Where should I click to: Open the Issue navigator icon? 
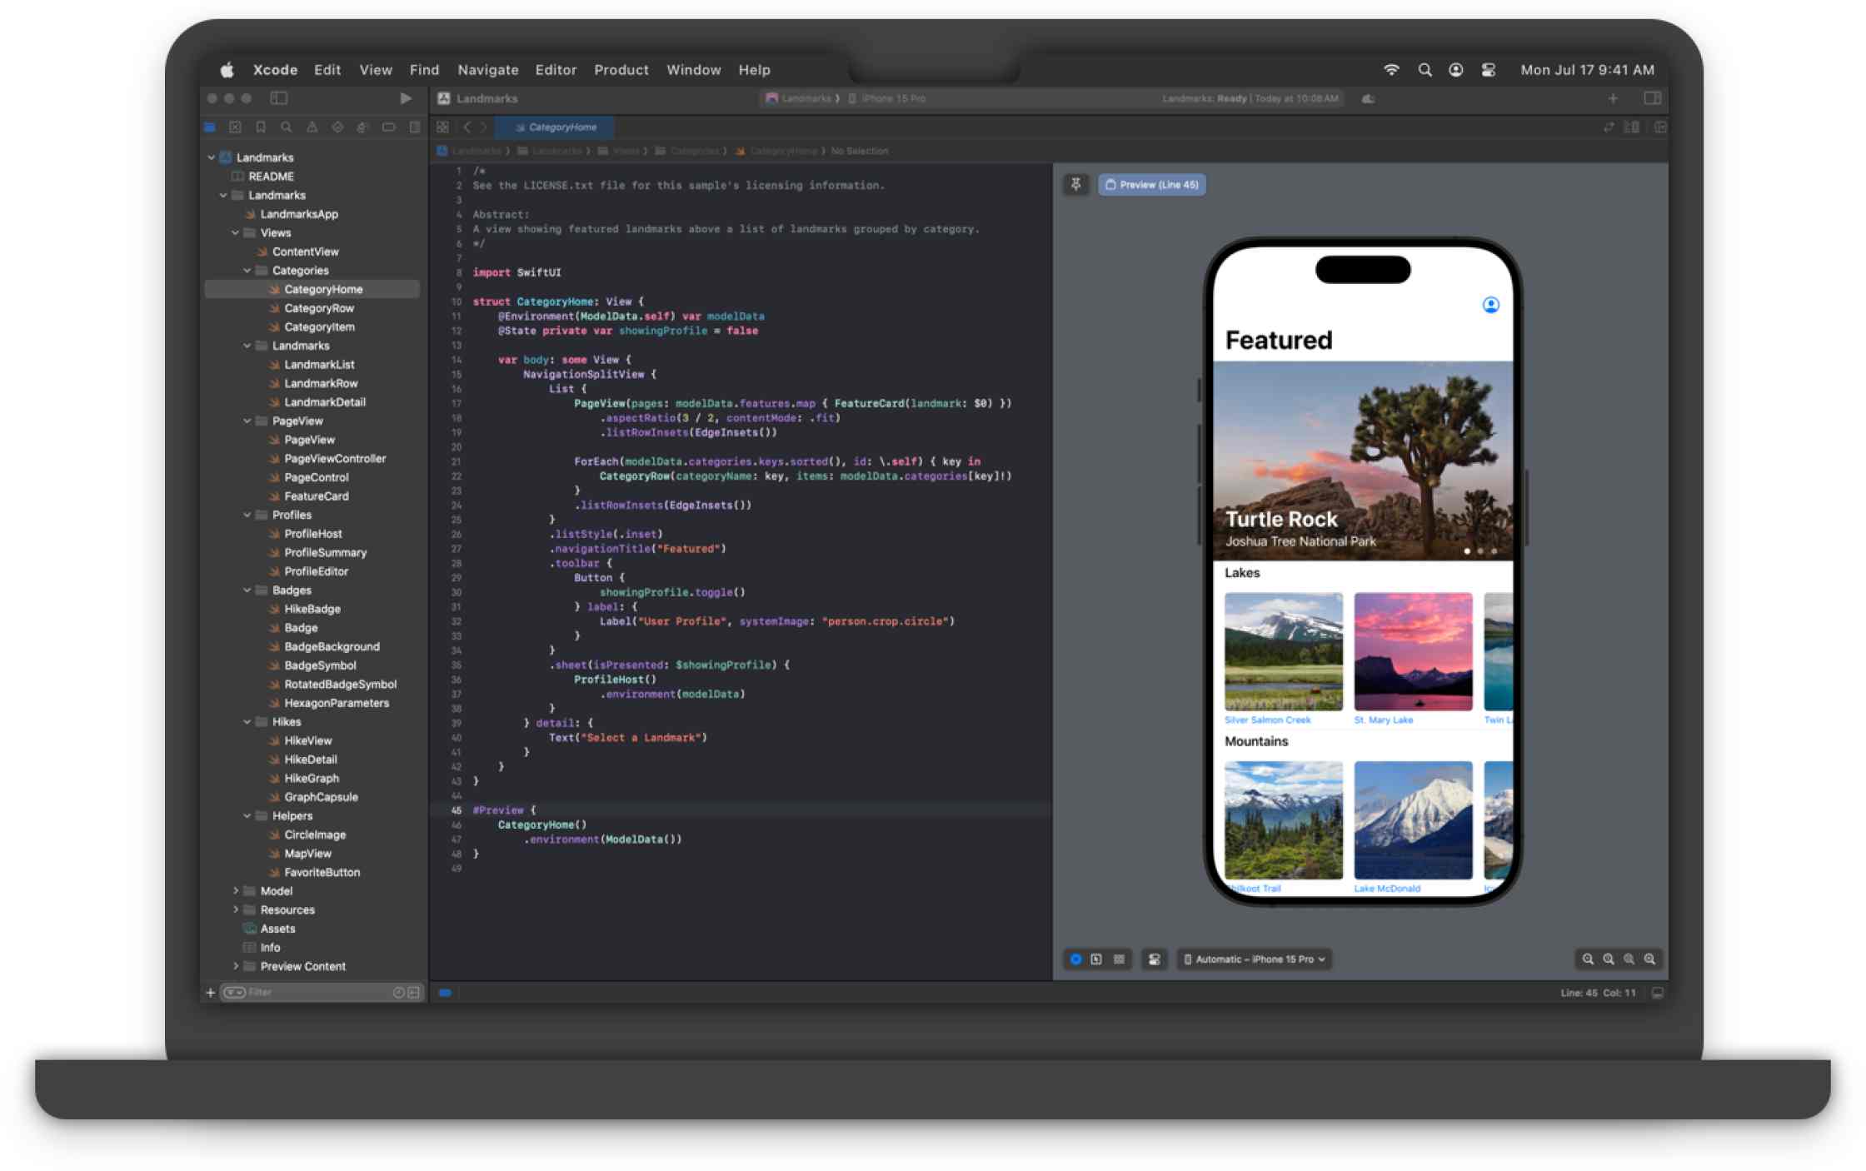(312, 127)
